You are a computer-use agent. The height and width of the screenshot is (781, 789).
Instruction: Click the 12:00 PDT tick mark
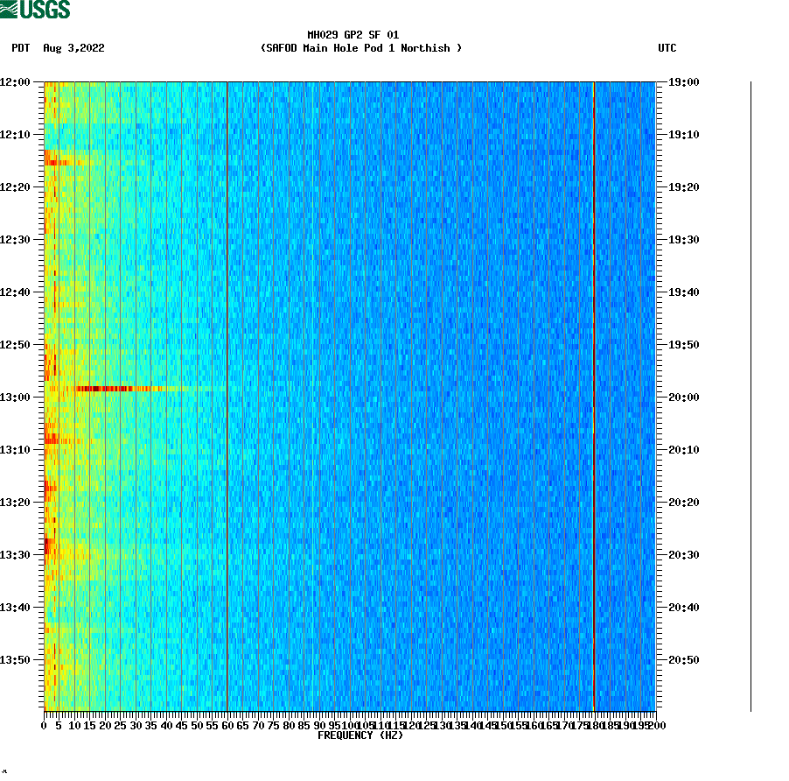(37, 83)
